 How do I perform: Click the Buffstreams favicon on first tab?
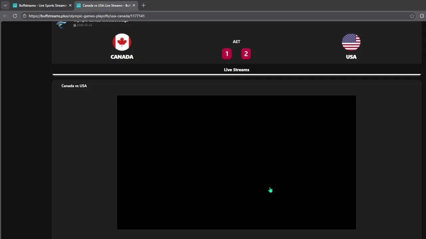pyautogui.click(x=15, y=5)
